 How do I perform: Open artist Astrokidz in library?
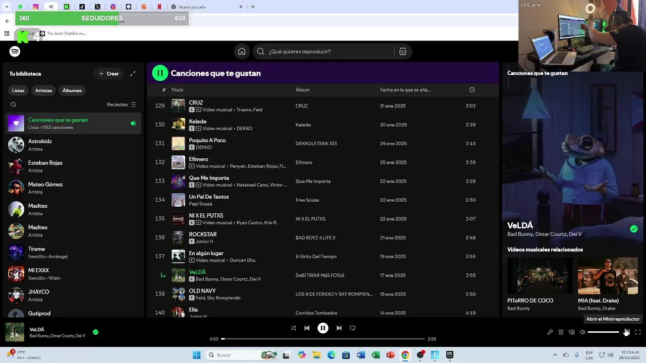(x=74, y=145)
